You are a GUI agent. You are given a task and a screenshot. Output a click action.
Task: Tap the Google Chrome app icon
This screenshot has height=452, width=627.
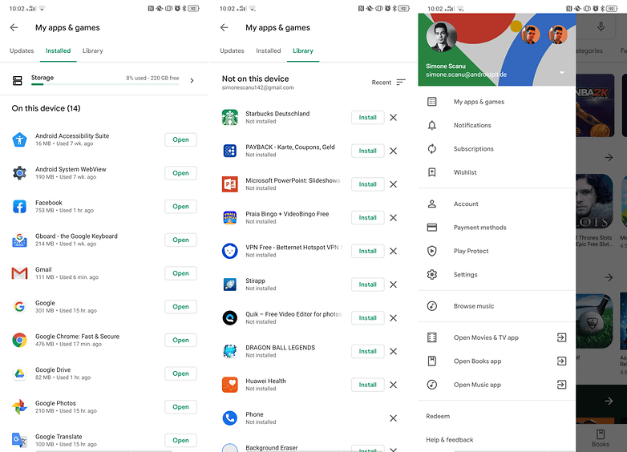tap(19, 340)
